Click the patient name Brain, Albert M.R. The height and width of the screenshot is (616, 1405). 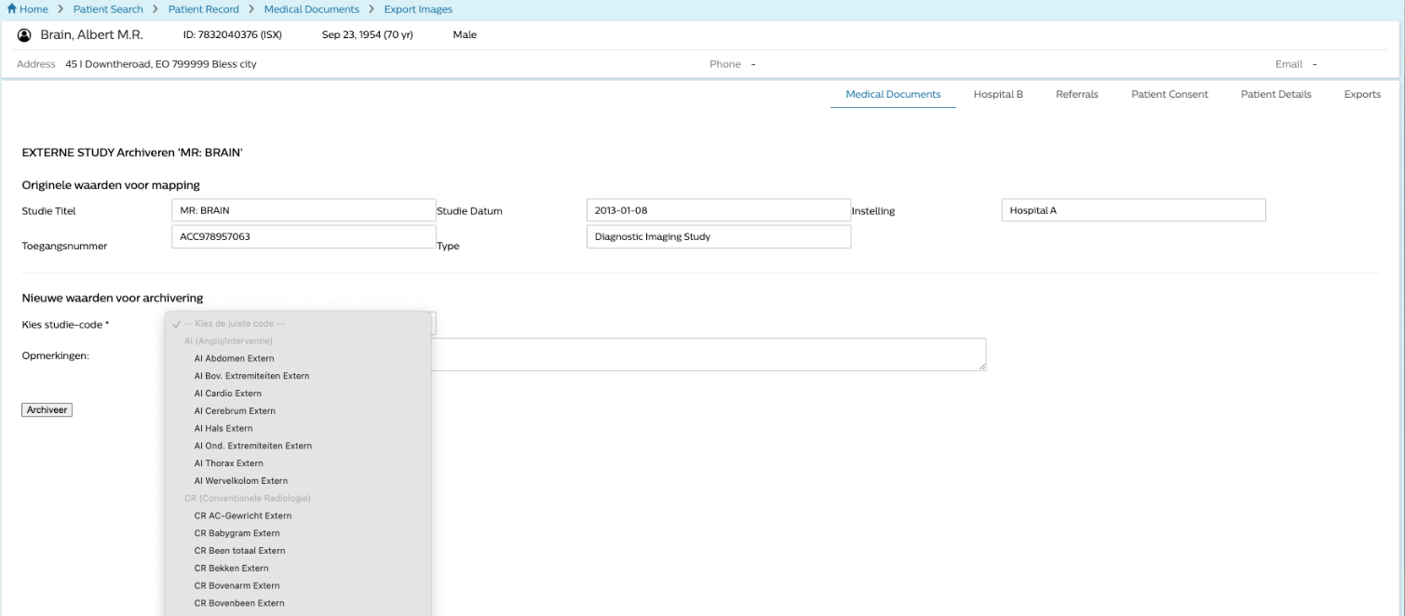click(x=91, y=35)
